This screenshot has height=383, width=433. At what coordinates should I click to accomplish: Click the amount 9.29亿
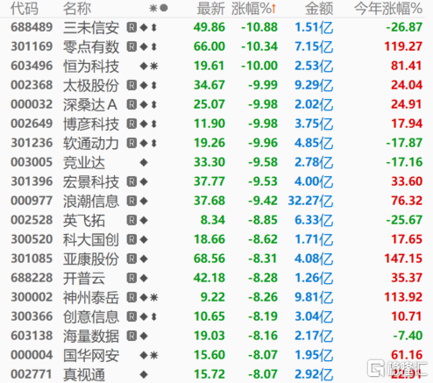click(314, 85)
